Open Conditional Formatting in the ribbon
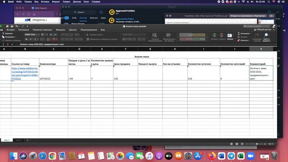 [x=155, y=37]
